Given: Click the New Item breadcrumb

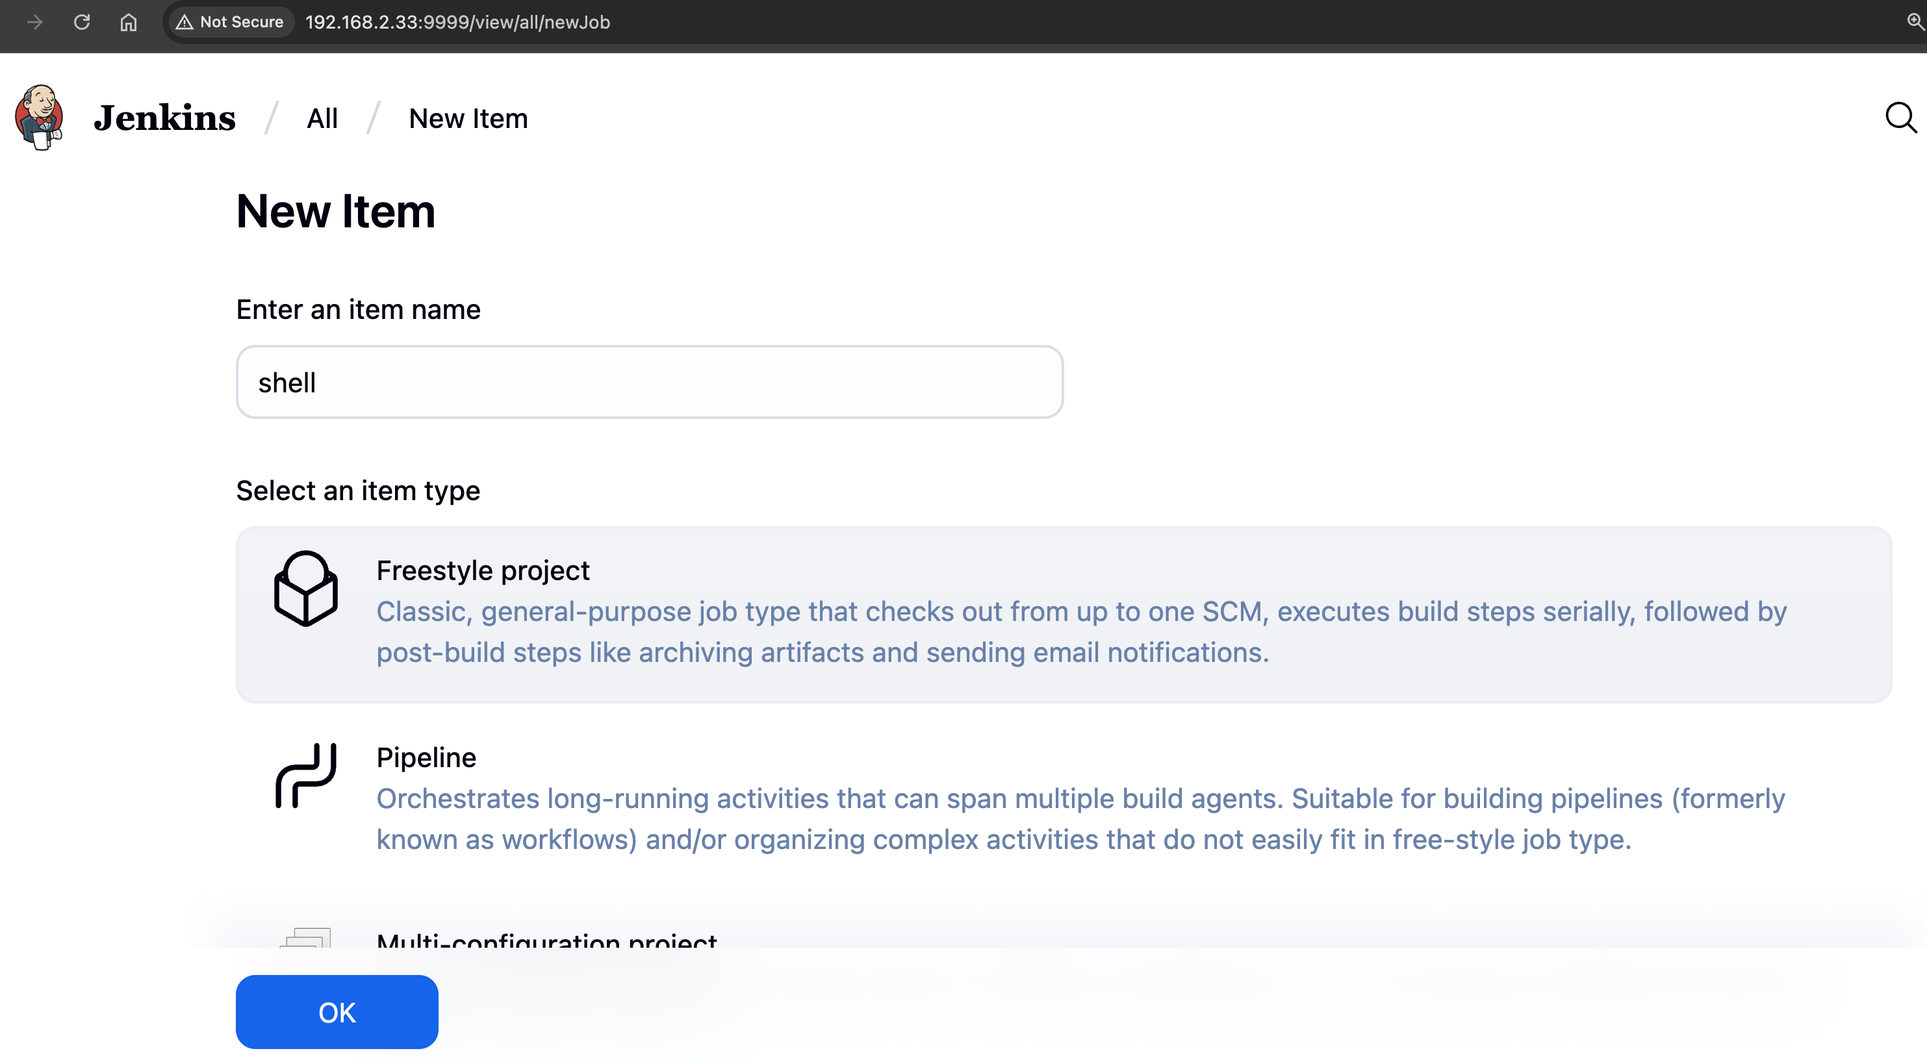Looking at the screenshot, I should 468,118.
